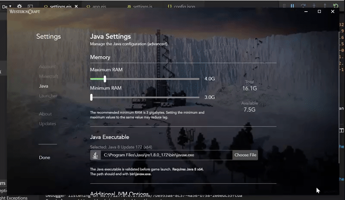Screen dimensions: 345x200
Task: Click the Maximum RAM slider handle
Action: point(105,79)
